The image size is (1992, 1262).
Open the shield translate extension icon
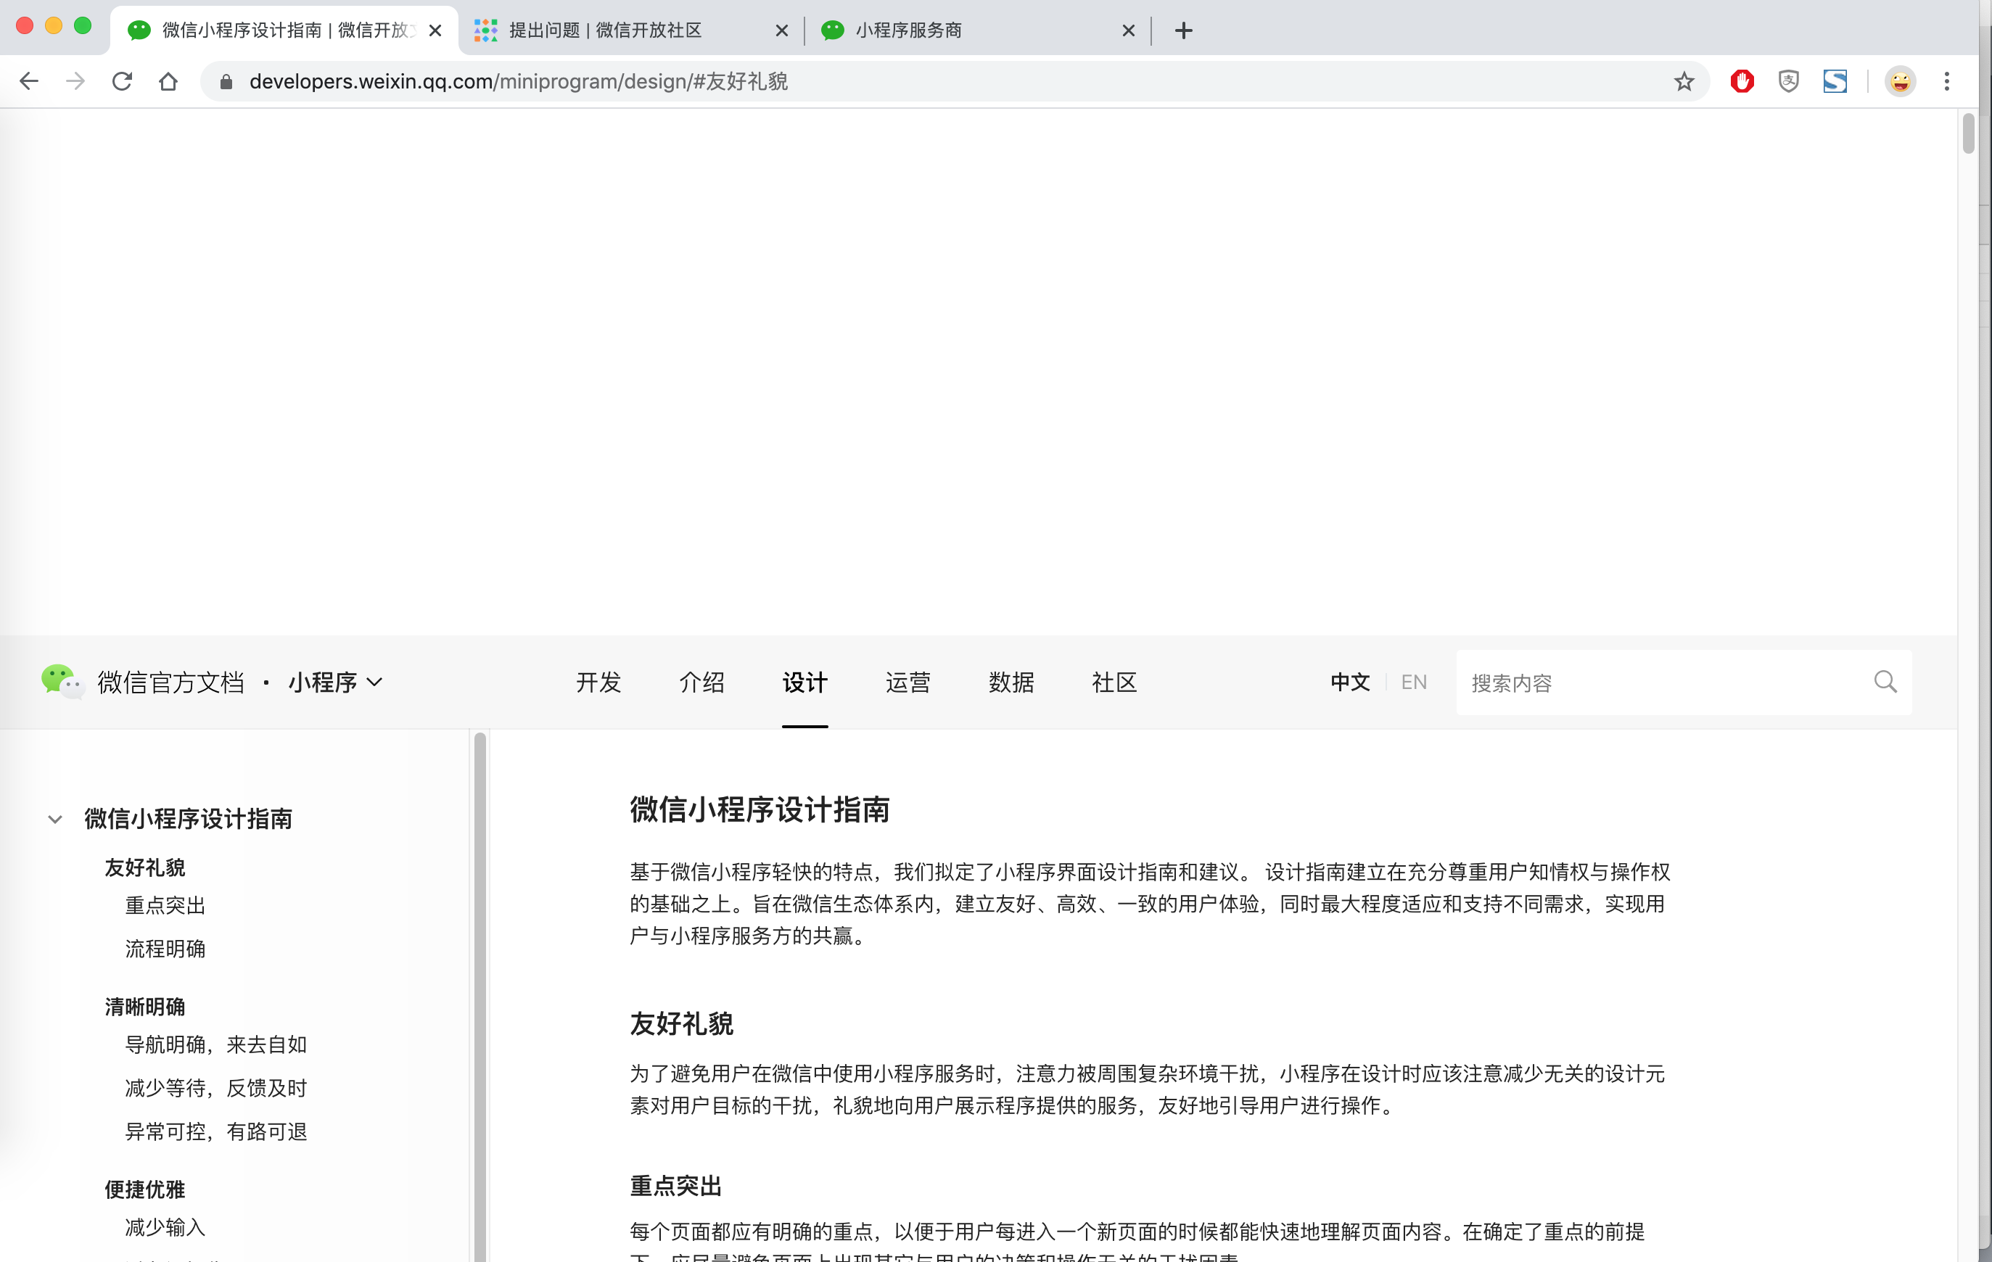coord(1788,81)
